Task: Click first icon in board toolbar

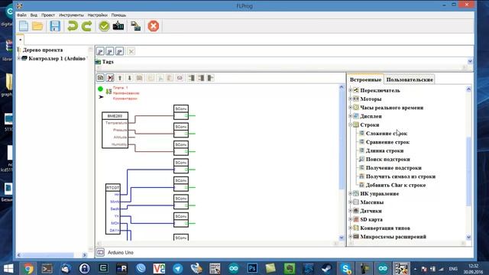Action: [100, 78]
